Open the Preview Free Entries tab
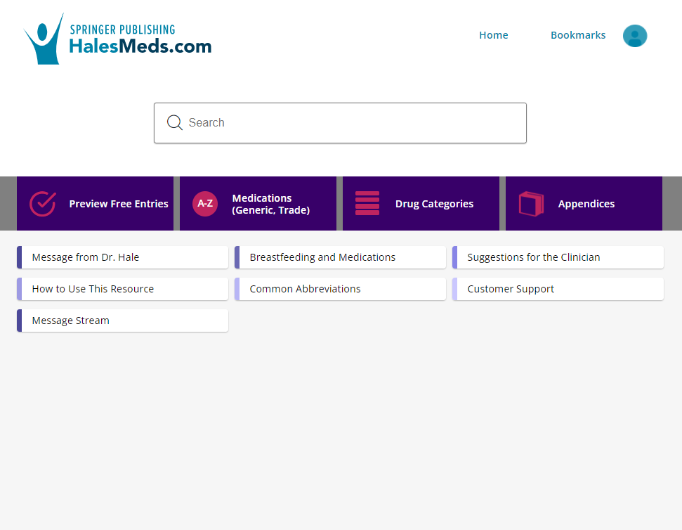This screenshot has width=682, height=530. (x=95, y=204)
